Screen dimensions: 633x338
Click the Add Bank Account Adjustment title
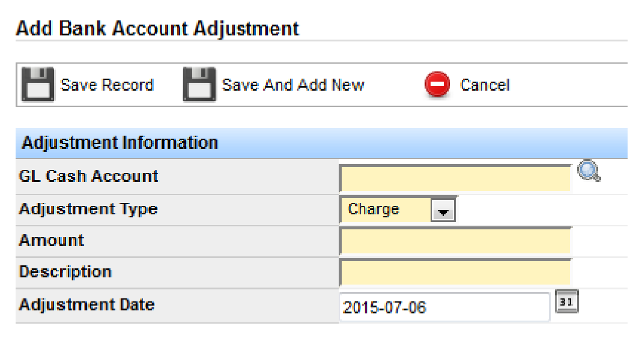[157, 29]
